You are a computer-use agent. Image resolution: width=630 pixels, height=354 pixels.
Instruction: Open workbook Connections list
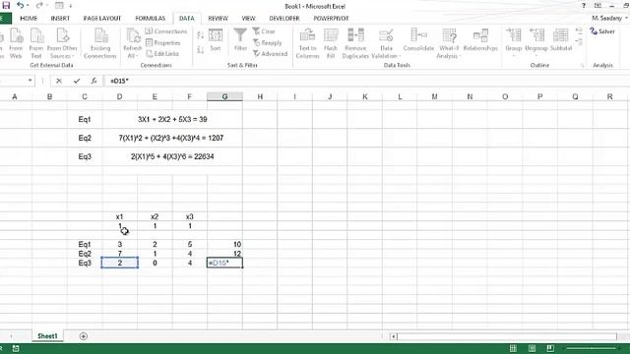166,31
